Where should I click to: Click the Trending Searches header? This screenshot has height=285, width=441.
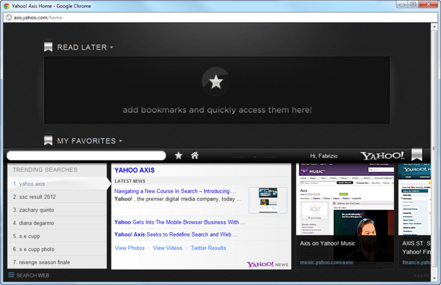point(45,170)
